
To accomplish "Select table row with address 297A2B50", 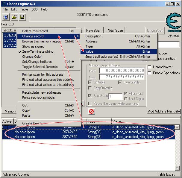I will [88, 137].
